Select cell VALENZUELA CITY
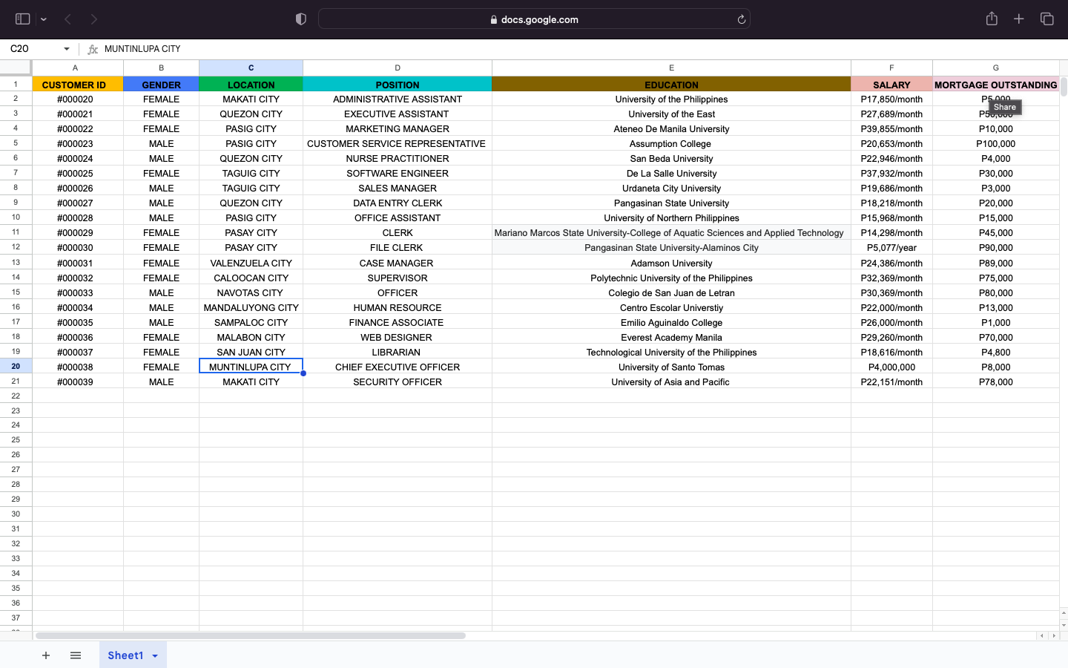 coord(251,263)
